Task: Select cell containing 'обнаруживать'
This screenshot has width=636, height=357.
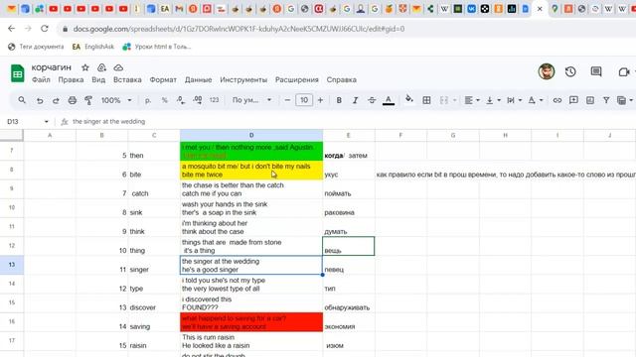Action: [x=349, y=303]
